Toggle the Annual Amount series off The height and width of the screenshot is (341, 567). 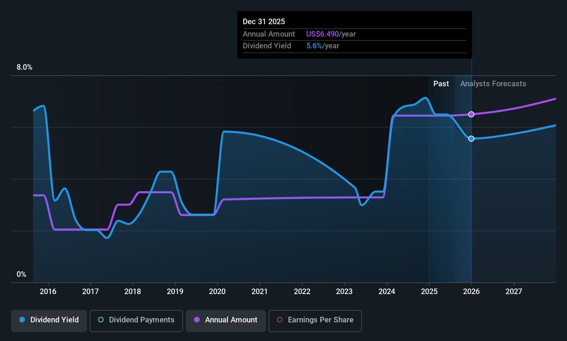pyautogui.click(x=226, y=320)
